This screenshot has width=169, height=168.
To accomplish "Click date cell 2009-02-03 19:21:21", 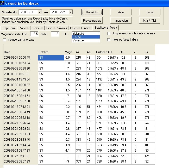I will (17, 74).
